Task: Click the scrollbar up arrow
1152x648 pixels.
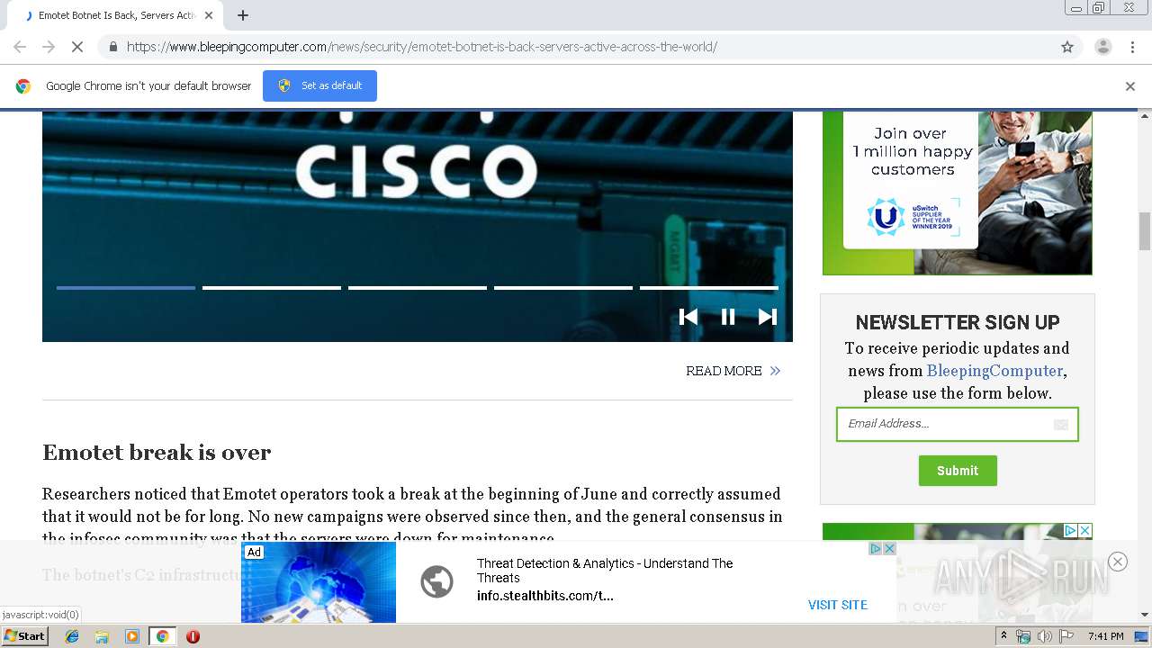Action: point(1145,115)
